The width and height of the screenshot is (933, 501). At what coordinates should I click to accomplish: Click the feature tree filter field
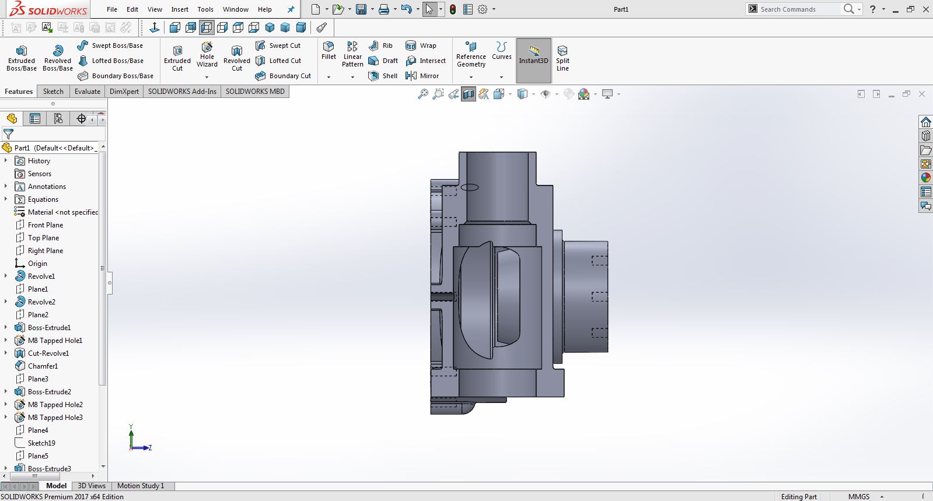pyautogui.click(x=53, y=134)
